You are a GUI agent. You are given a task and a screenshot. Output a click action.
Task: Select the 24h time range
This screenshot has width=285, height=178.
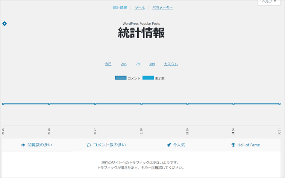(x=123, y=64)
